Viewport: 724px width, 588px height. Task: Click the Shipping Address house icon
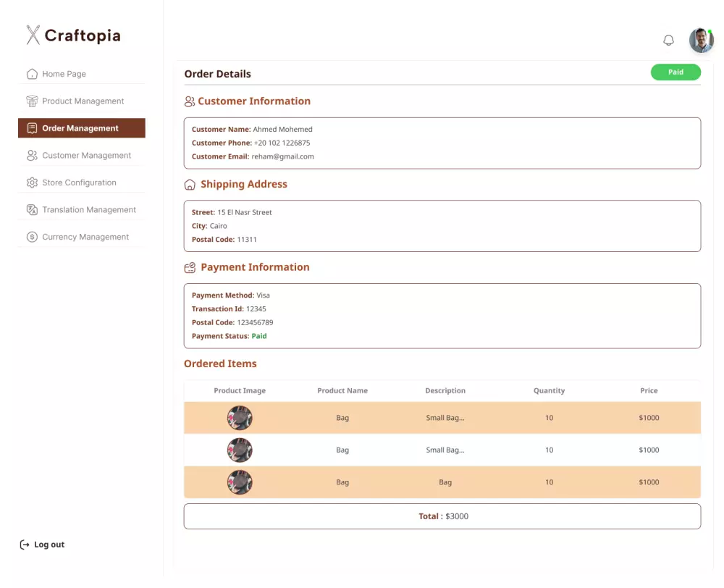(x=190, y=185)
